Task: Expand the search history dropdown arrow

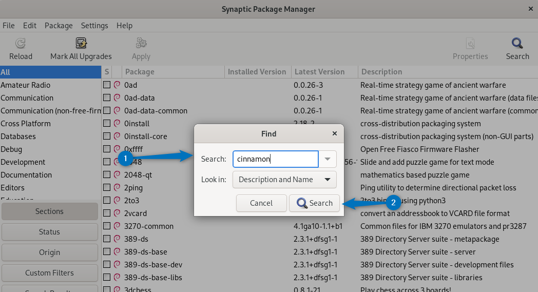Action: [328, 159]
